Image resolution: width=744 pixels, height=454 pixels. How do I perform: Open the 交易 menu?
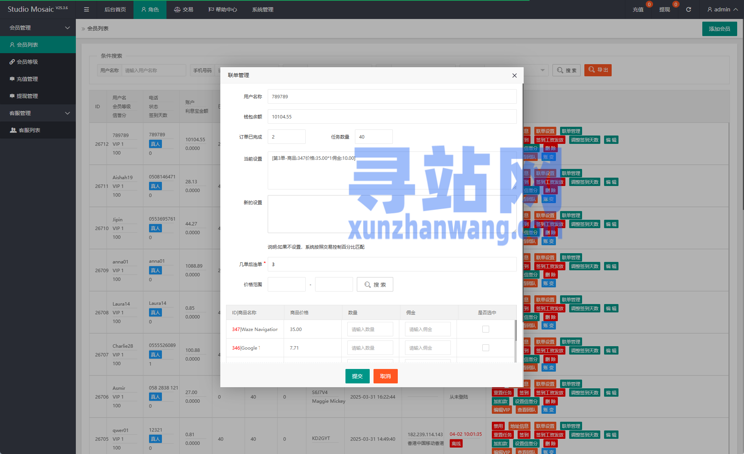[184, 9]
